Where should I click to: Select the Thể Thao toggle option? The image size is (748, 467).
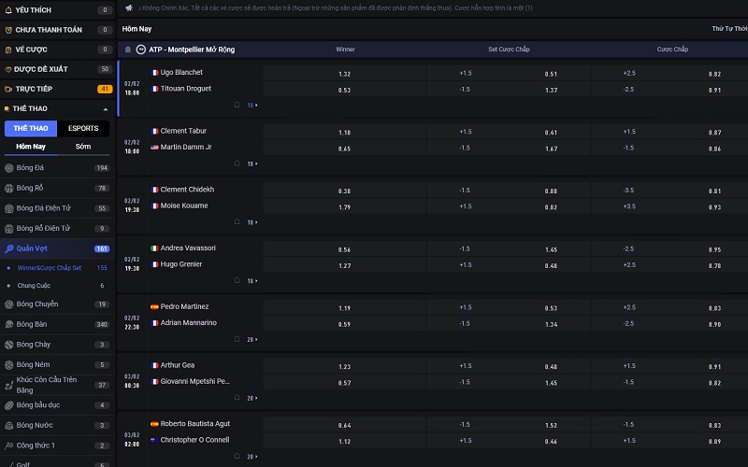coord(31,129)
